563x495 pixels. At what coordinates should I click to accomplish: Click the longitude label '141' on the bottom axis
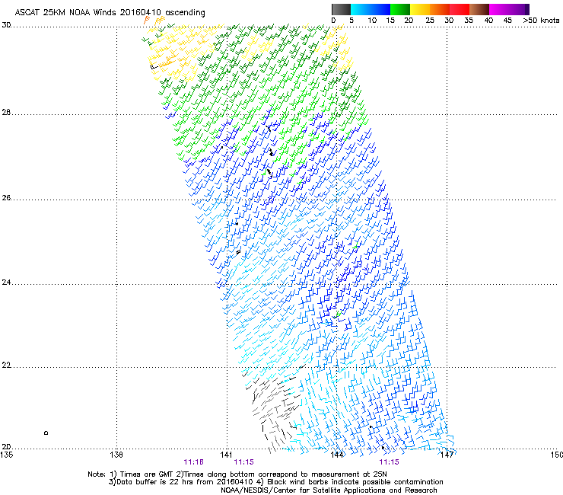pyautogui.click(x=226, y=455)
